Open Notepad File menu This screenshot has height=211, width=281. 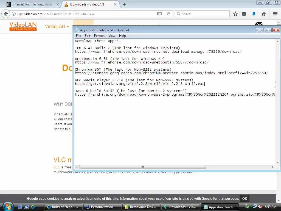click(78, 36)
